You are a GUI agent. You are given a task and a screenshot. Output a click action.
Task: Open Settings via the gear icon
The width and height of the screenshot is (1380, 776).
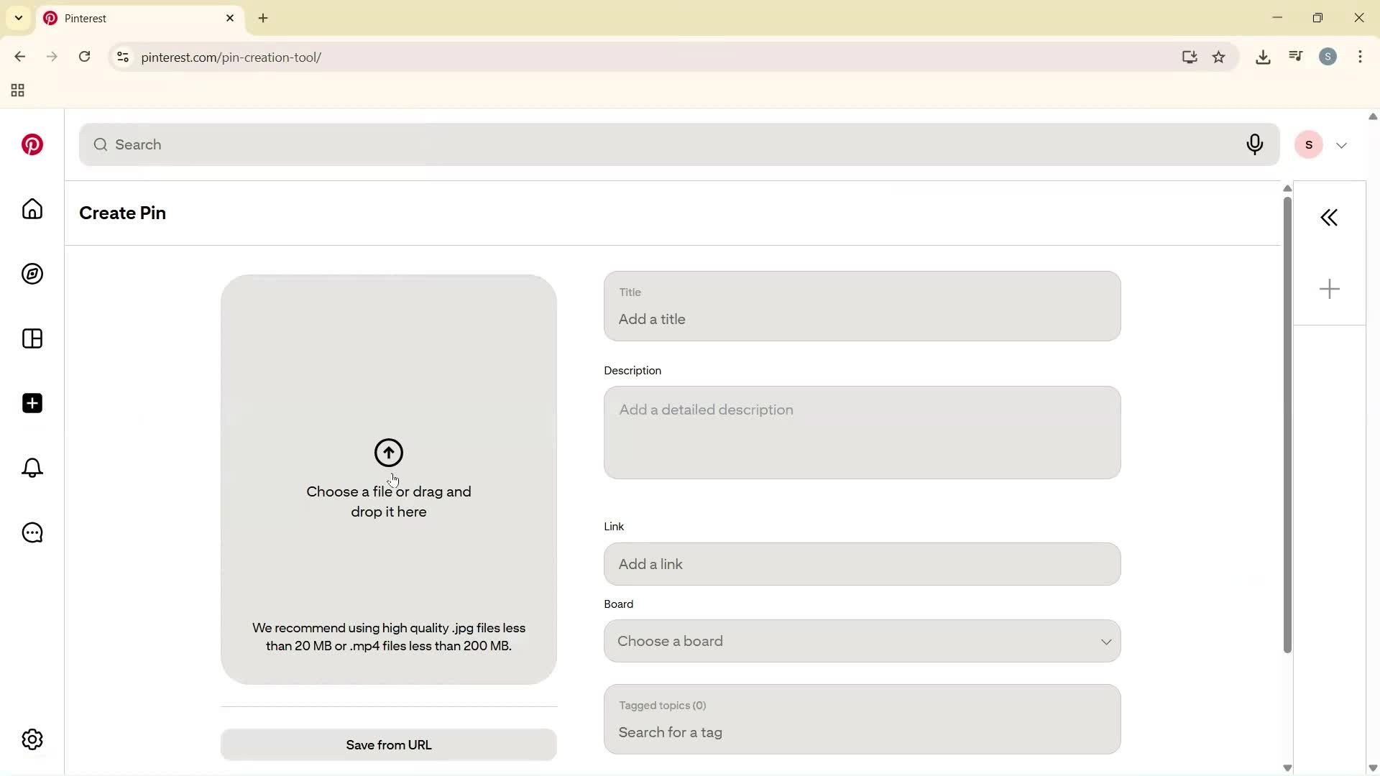32,739
